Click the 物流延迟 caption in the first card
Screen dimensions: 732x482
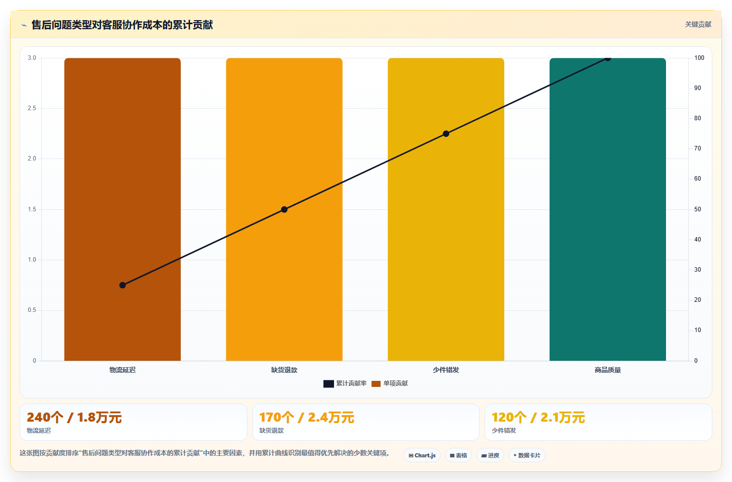39,431
